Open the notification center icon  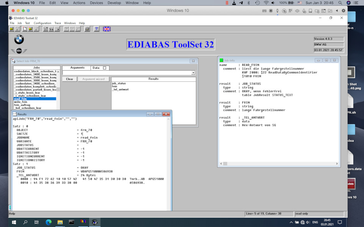click(x=340, y=222)
